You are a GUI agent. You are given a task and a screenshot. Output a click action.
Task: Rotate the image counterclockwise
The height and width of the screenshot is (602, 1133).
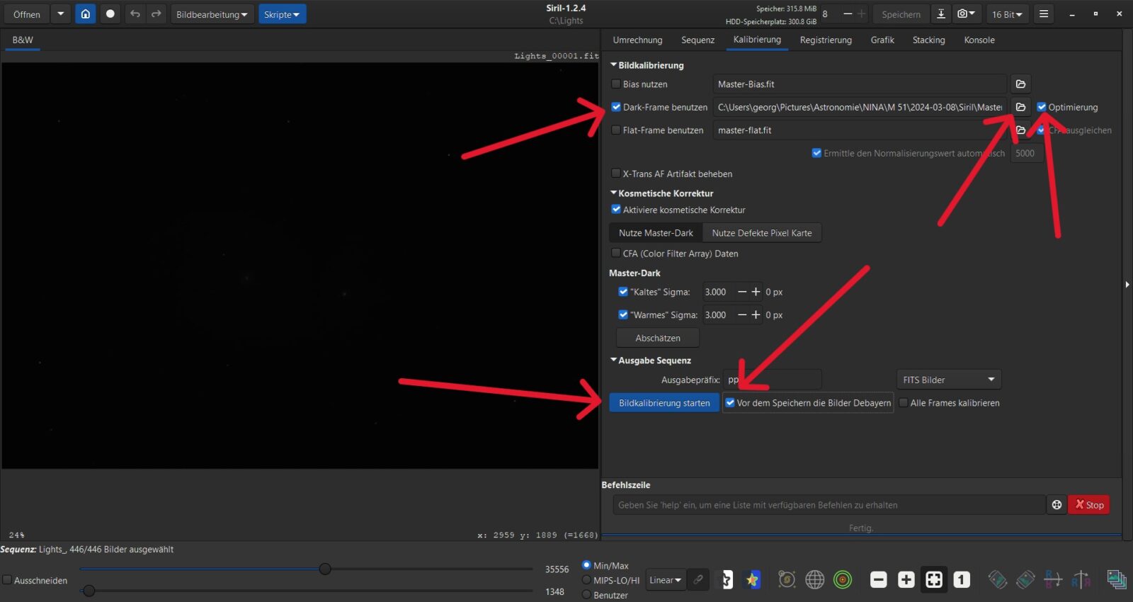998,580
